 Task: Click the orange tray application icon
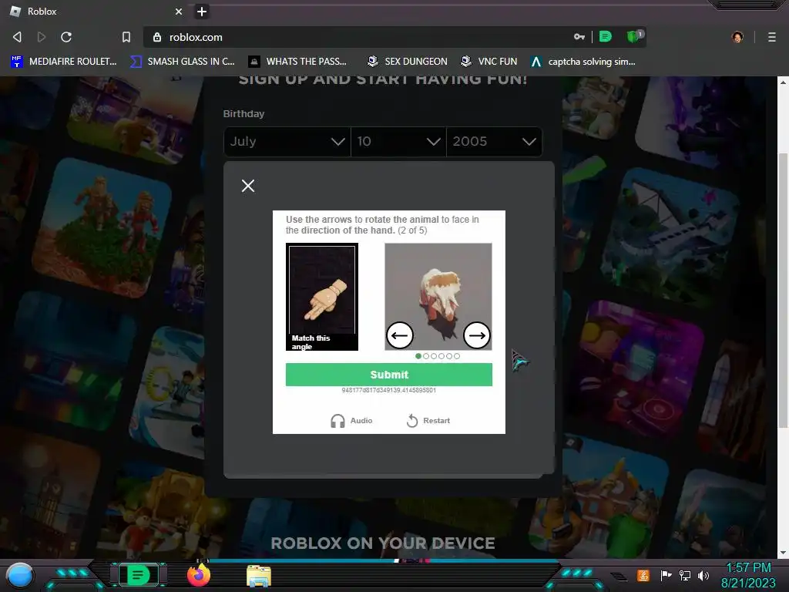pyautogui.click(x=643, y=575)
